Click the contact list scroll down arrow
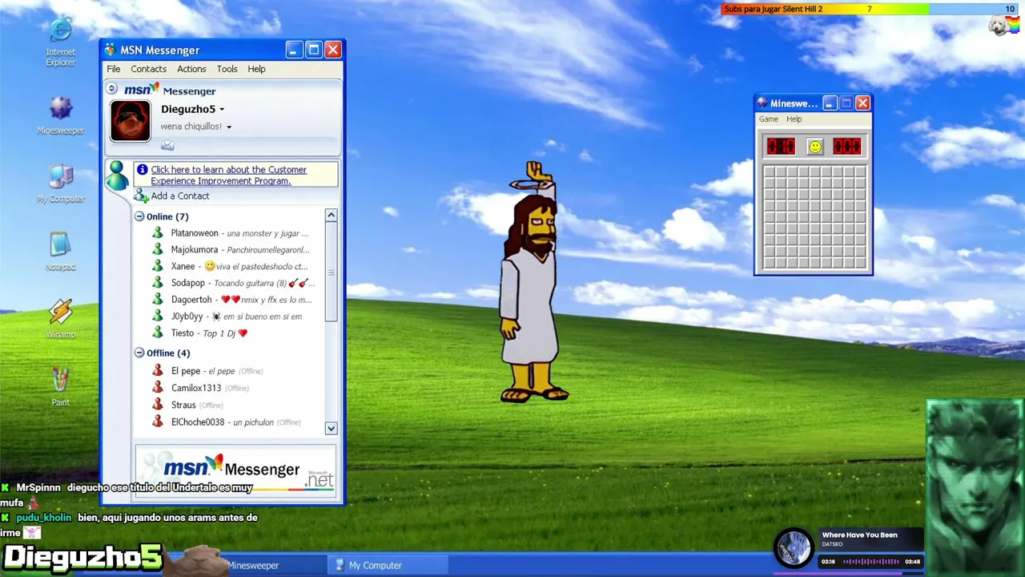The height and width of the screenshot is (577, 1025). 331,429
